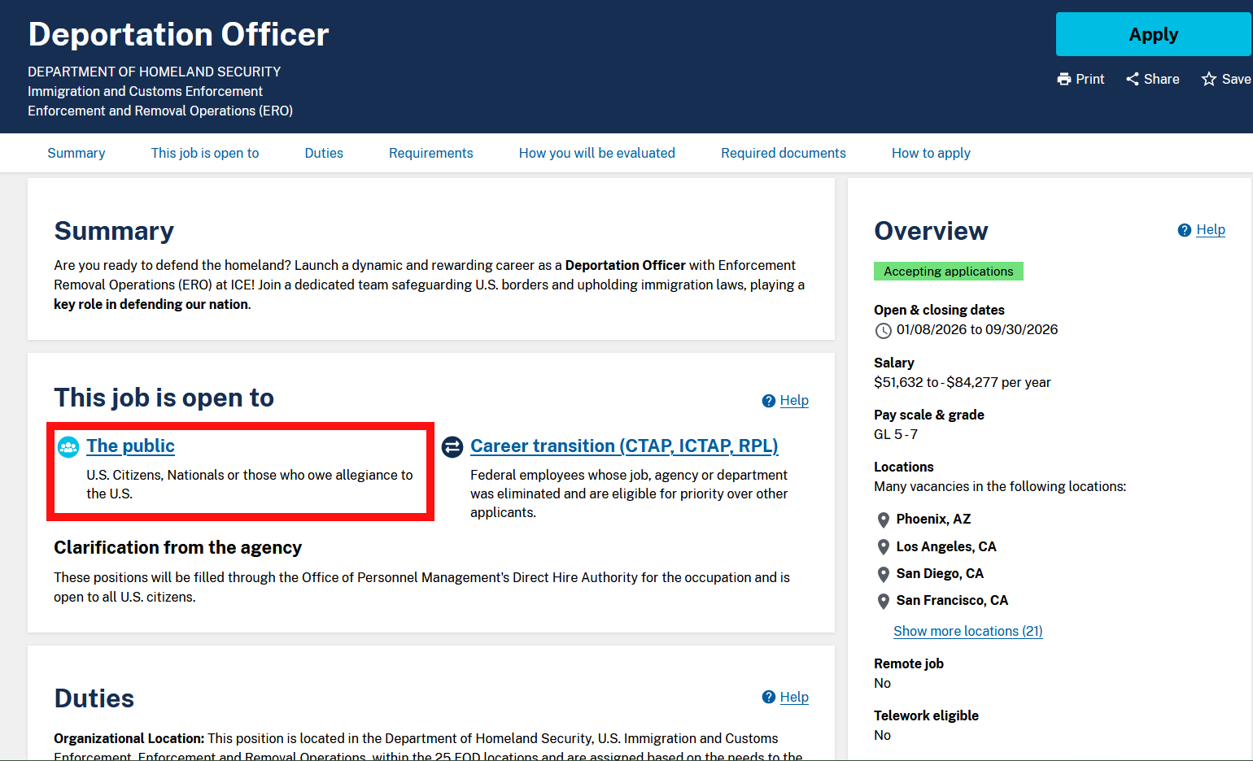Click the swap-arrows icon beside Career transition
This screenshot has height=761, width=1253.
[452, 446]
